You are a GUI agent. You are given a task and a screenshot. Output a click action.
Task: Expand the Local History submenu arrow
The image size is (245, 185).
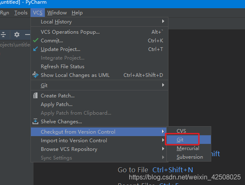[x=163, y=21]
